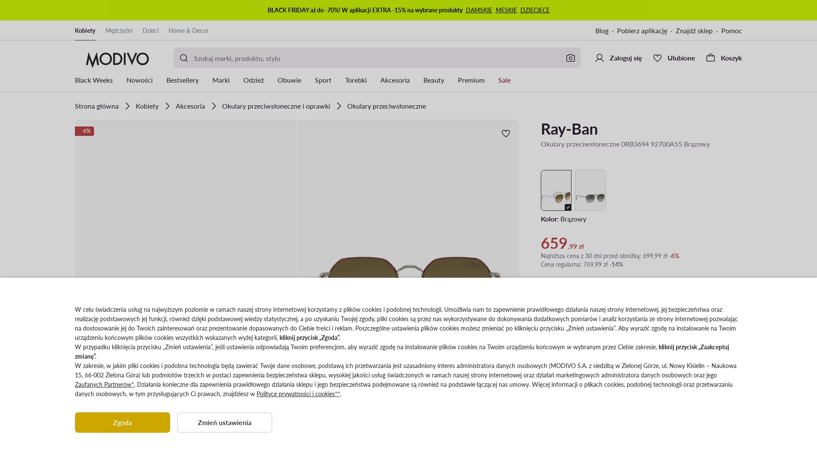Open the Kobiety tab
Screen dimensions: 817x460
coord(85,31)
